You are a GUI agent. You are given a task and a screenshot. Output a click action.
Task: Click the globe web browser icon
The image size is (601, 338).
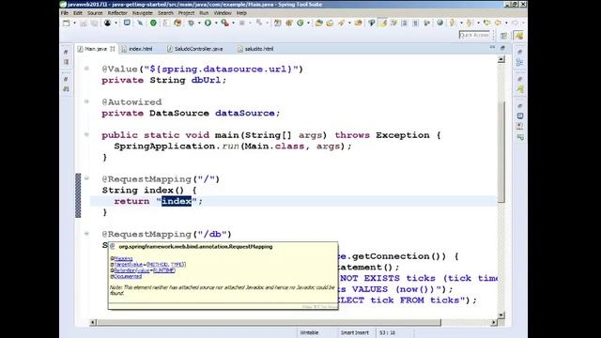click(x=439, y=23)
